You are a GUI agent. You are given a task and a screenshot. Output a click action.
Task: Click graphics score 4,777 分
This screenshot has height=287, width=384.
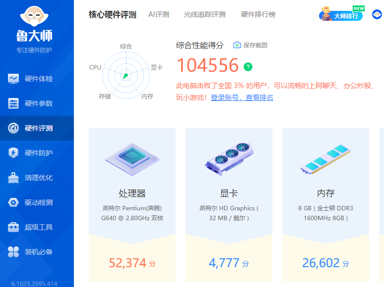(x=229, y=263)
